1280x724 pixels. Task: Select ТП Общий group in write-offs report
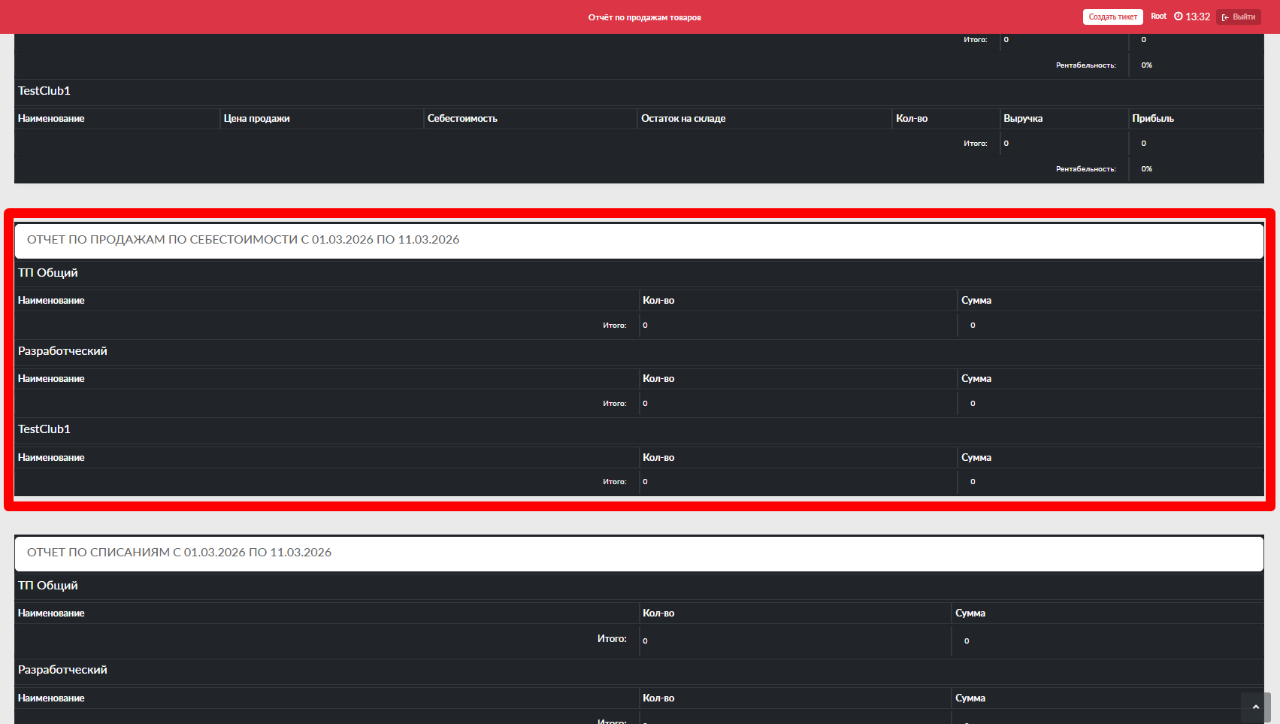point(48,586)
